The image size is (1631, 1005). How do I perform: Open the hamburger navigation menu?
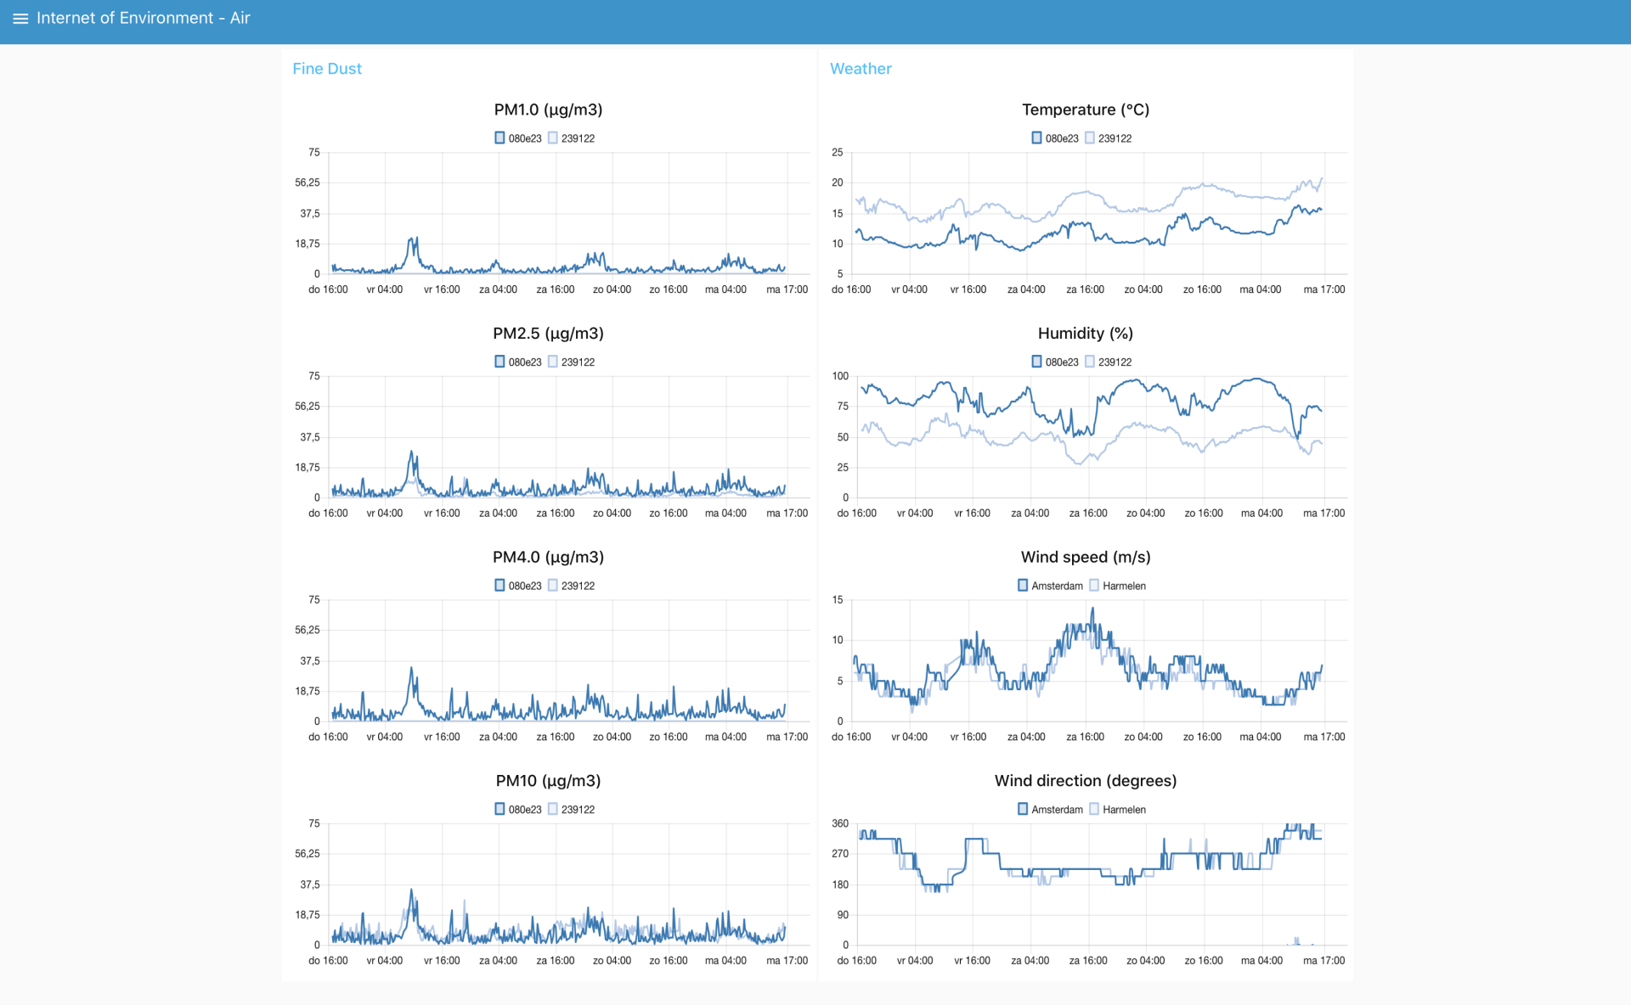(x=20, y=19)
